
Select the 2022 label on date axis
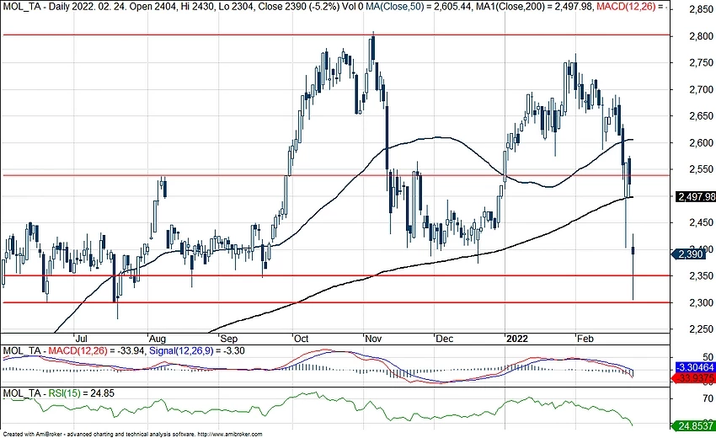click(517, 339)
